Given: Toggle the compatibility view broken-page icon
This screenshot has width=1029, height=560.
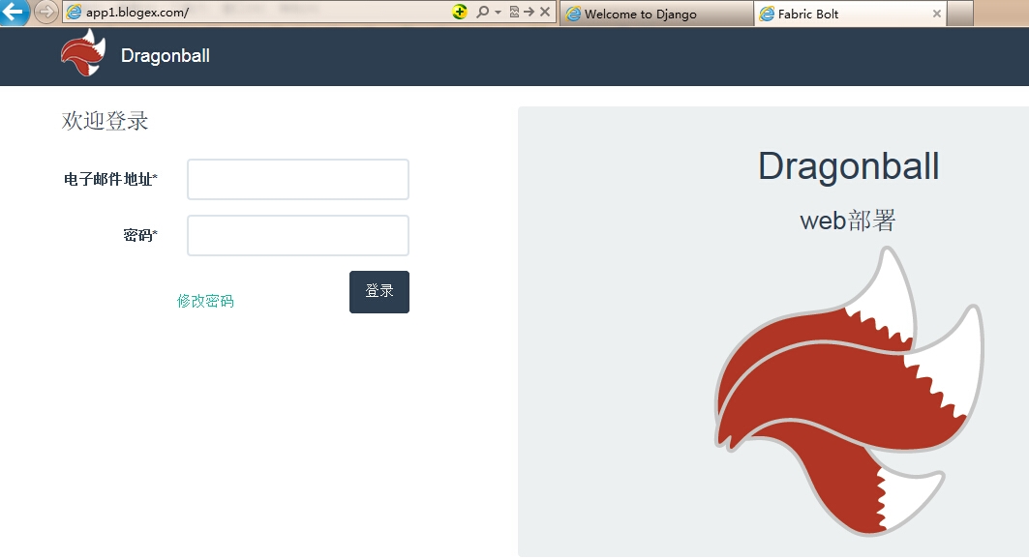Looking at the screenshot, I should [514, 12].
